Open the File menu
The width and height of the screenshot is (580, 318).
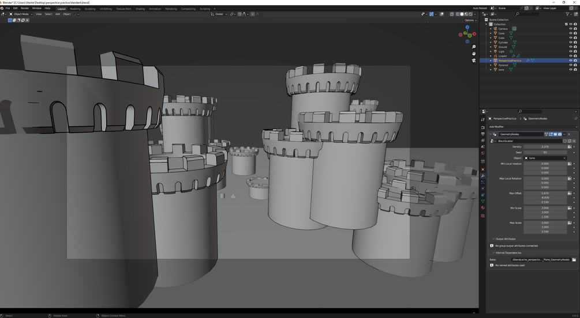pyautogui.click(x=8, y=8)
